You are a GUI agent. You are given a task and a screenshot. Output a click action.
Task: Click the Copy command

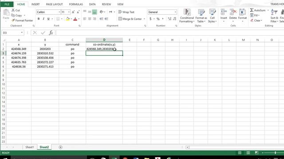point(17,15)
